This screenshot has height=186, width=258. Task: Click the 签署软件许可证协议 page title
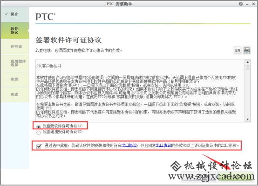(68, 40)
